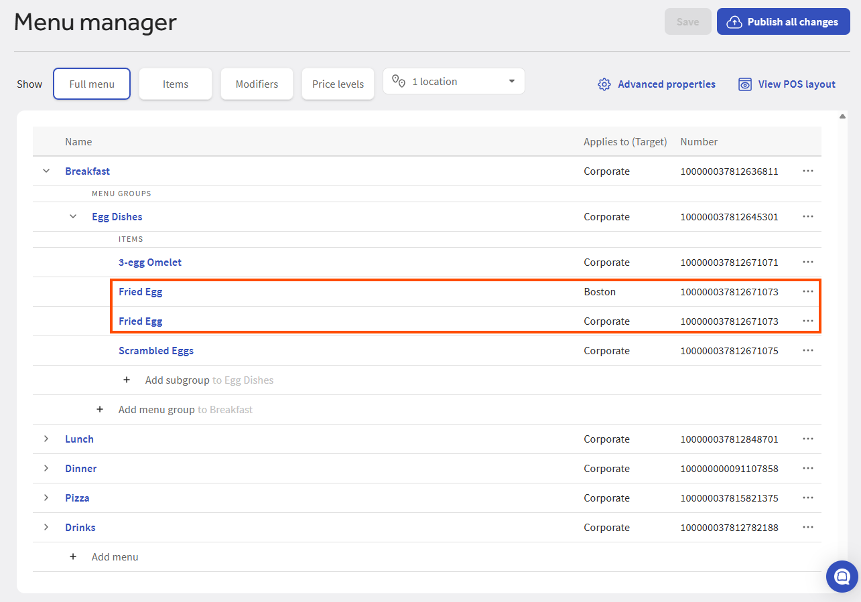Click the eye icon for View POS layout

pos(745,84)
